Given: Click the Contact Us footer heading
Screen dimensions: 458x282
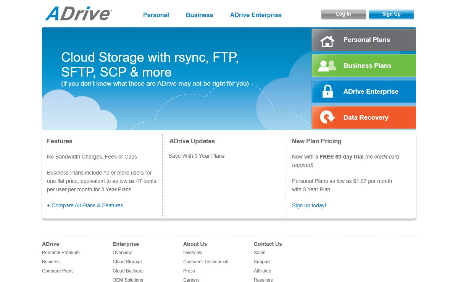Looking at the screenshot, I should tap(268, 244).
